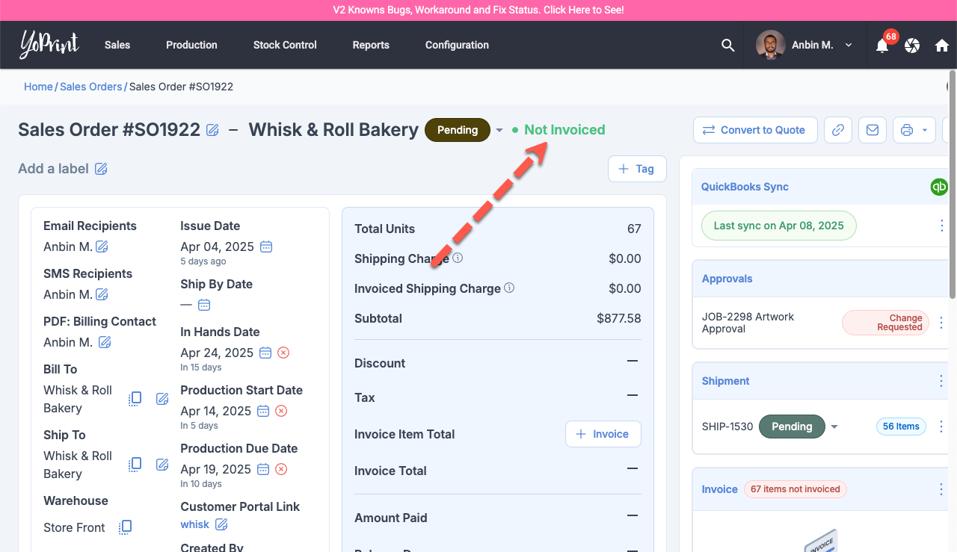Open the Production menu
Image resolution: width=957 pixels, height=552 pixels.
pos(191,45)
